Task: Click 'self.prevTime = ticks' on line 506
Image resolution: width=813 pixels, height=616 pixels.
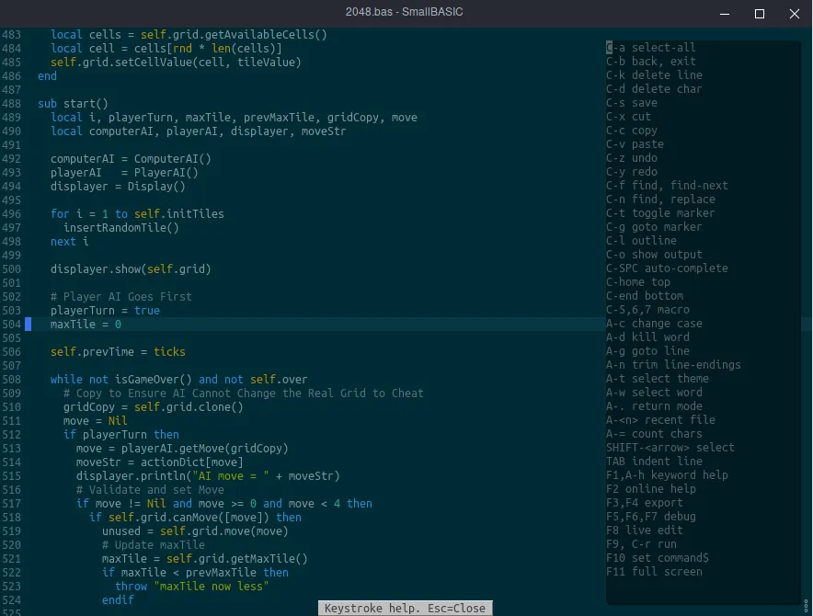Action: pyautogui.click(x=118, y=351)
